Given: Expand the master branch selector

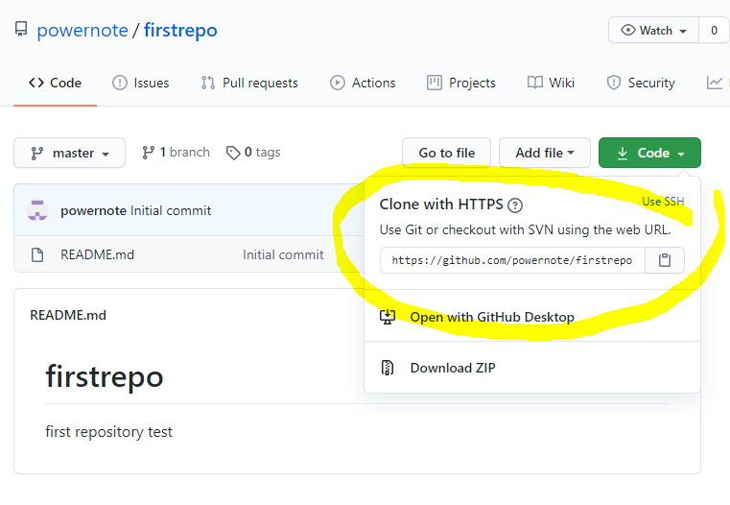Looking at the screenshot, I should coord(69,153).
